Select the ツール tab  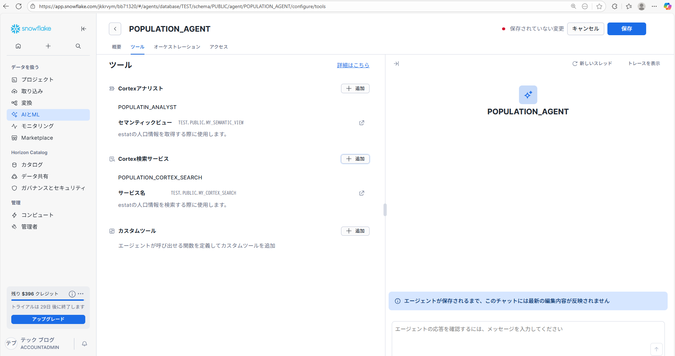[137, 47]
